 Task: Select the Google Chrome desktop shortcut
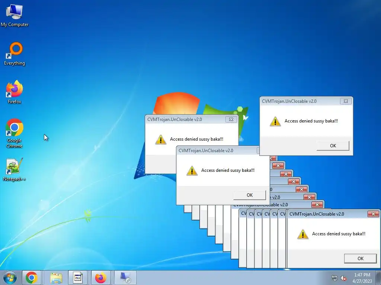[x=15, y=133]
